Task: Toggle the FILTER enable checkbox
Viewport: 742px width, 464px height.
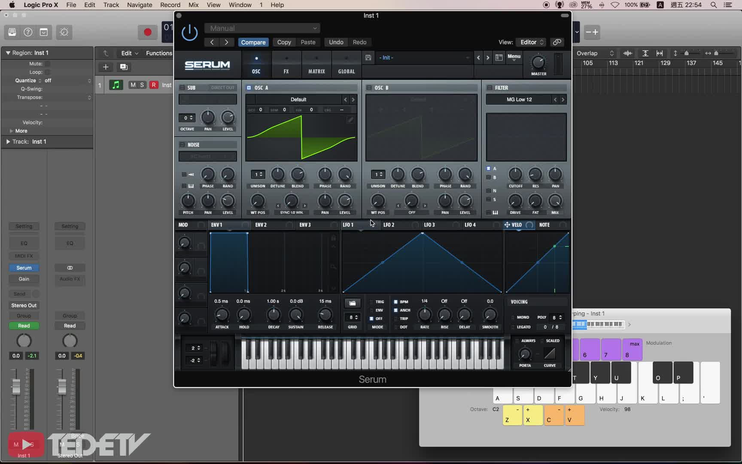Action: tap(489, 88)
